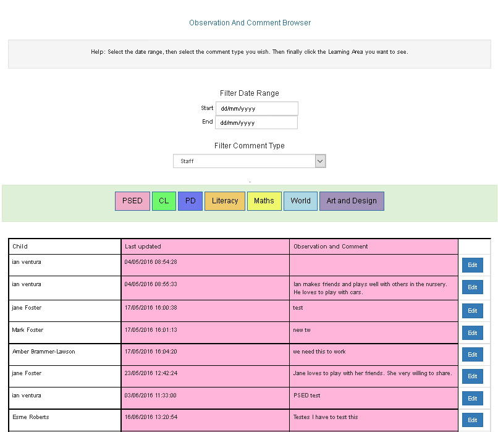This screenshot has width=498, height=432.
Task: Click the End date input field
Action: [x=256, y=122]
